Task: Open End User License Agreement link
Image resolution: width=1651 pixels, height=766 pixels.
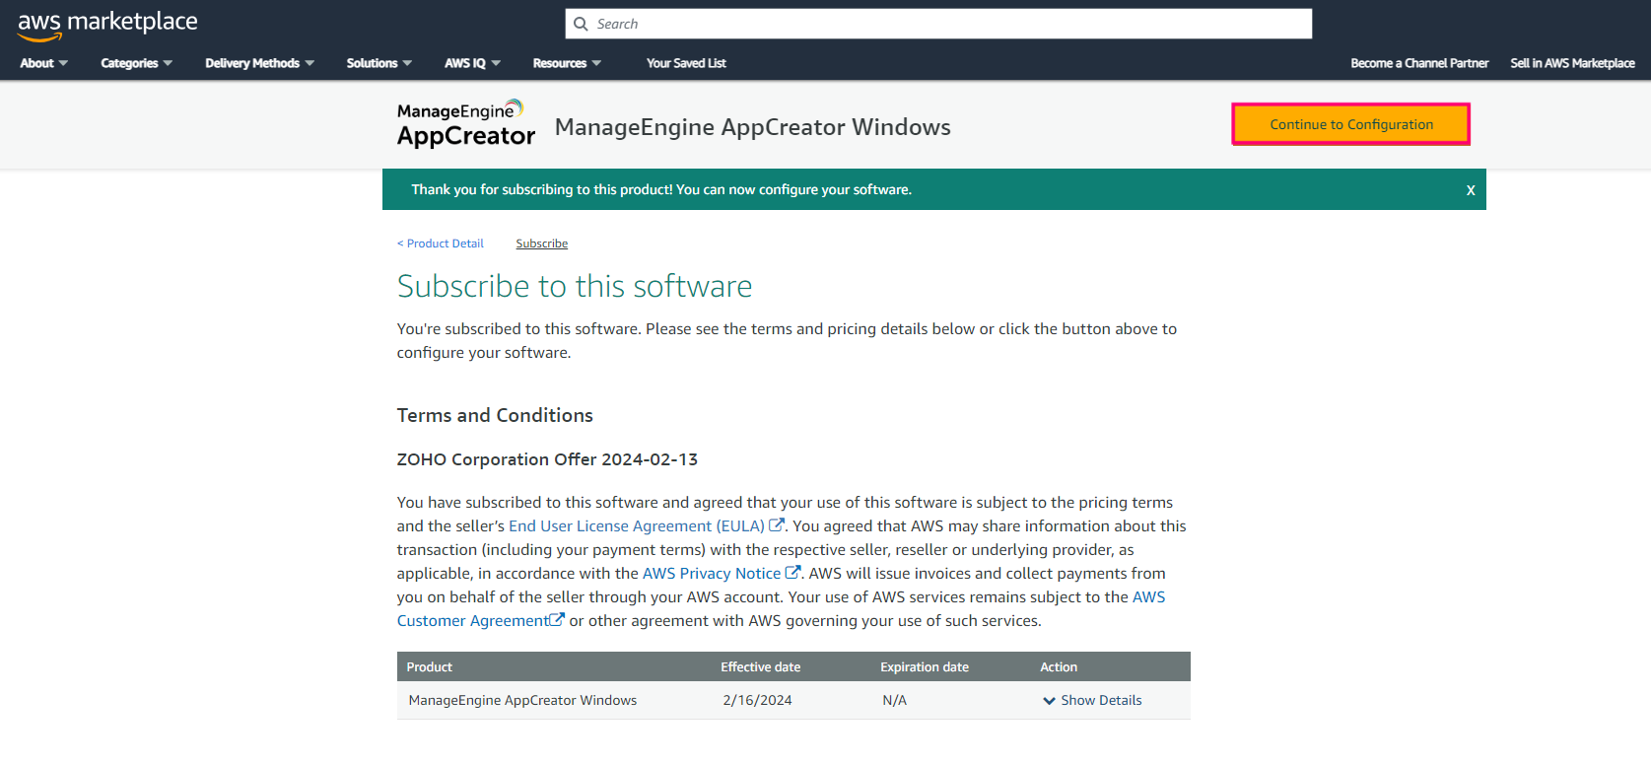Action: [x=636, y=526]
